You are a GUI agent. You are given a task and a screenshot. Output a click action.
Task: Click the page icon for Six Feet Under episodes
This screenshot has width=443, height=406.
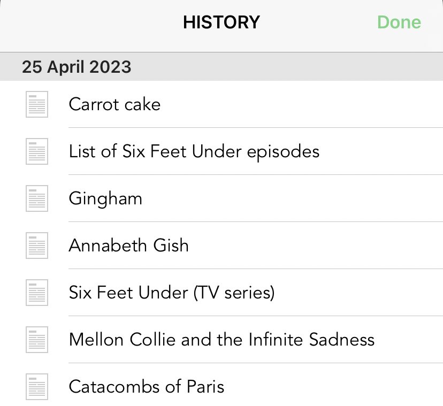(37, 151)
